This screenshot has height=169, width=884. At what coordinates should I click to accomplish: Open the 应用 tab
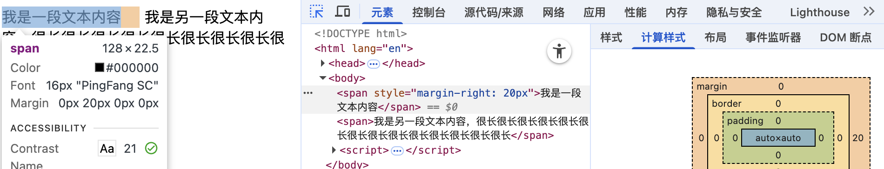[594, 13]
